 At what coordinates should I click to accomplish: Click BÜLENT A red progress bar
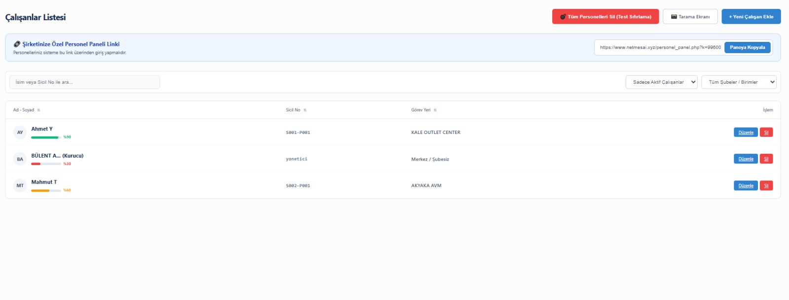click(46, 164)
